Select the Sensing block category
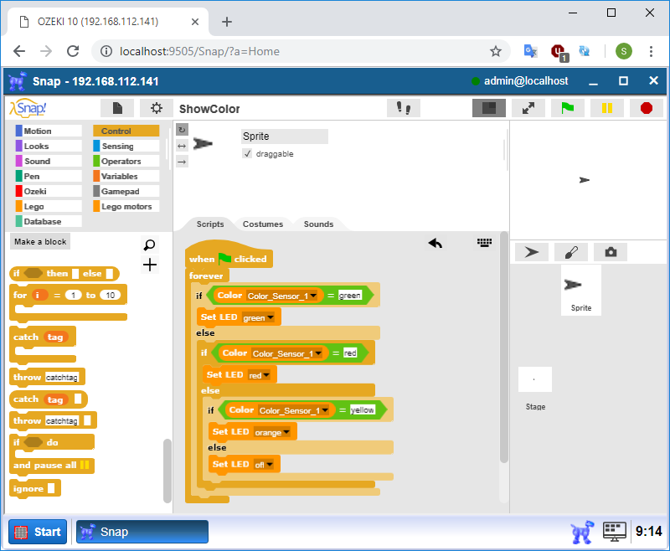670x551 pixels. (126, 146)
